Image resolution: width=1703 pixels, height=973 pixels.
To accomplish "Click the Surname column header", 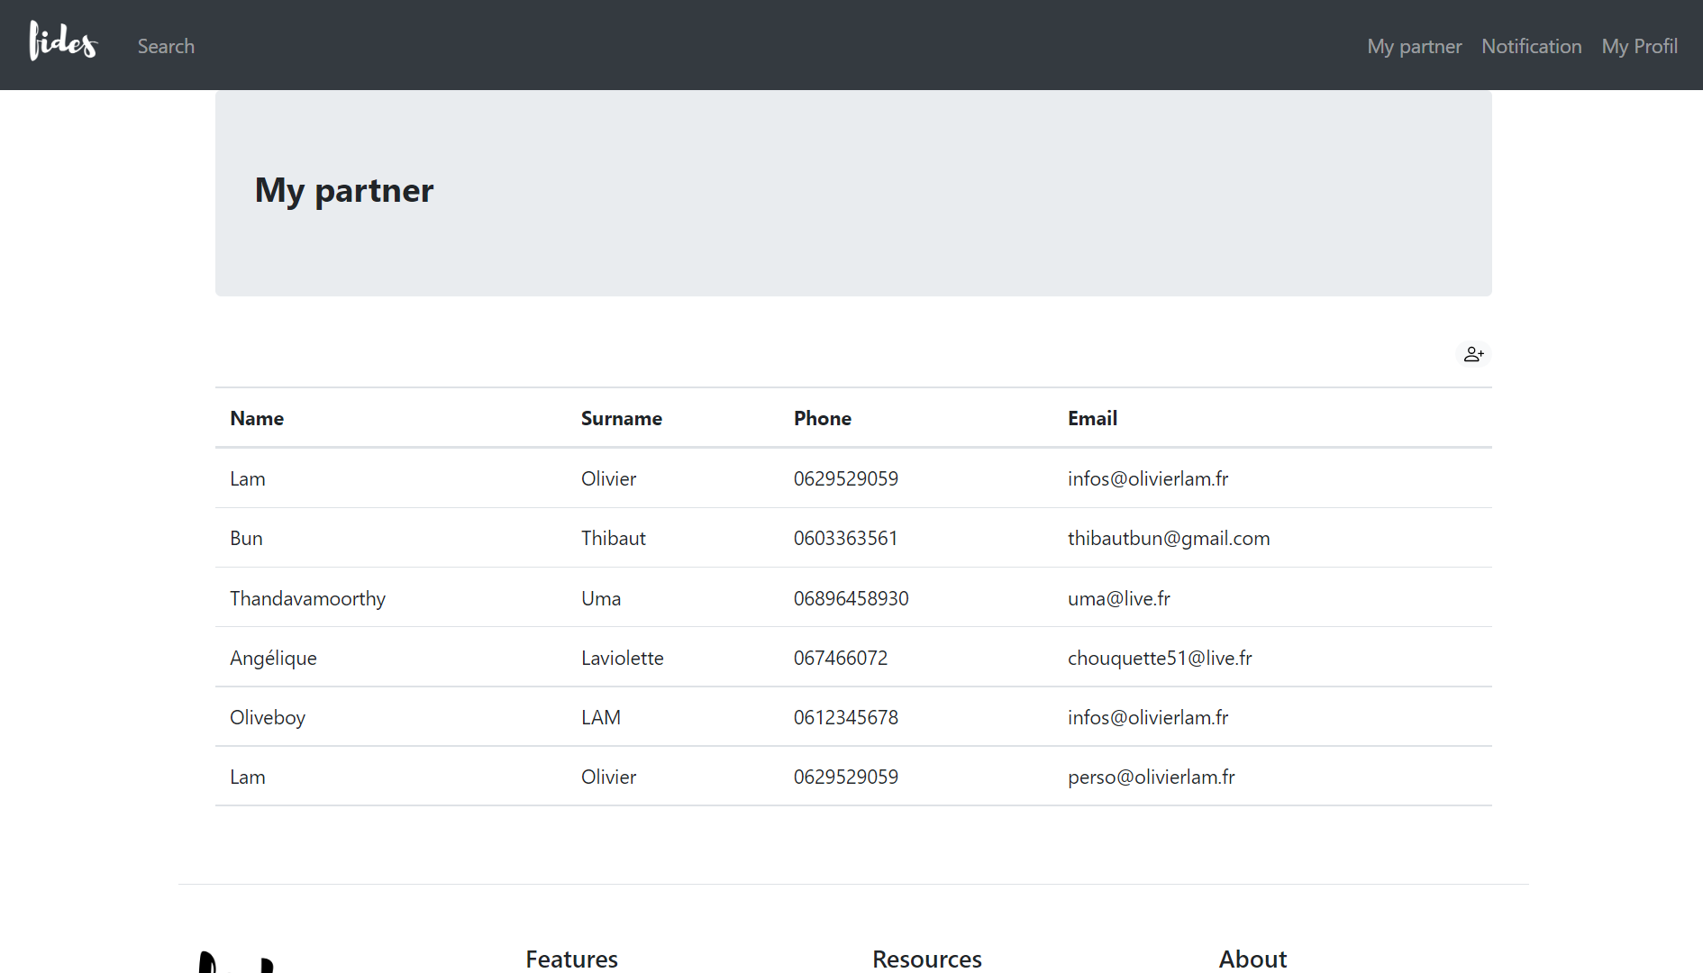I will (x=621, y=418).
